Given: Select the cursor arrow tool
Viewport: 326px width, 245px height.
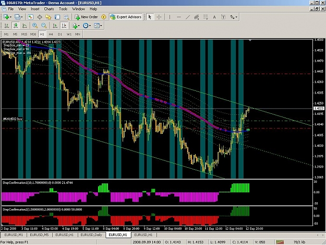Looking at the screenshot, I should pos(150,17).
